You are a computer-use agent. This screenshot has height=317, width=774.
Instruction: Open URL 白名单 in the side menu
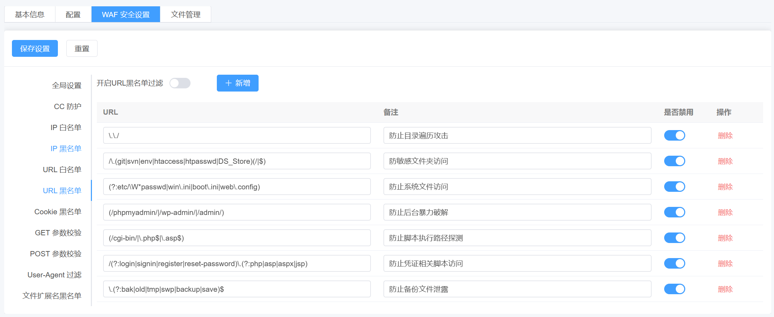click(62, 170)
